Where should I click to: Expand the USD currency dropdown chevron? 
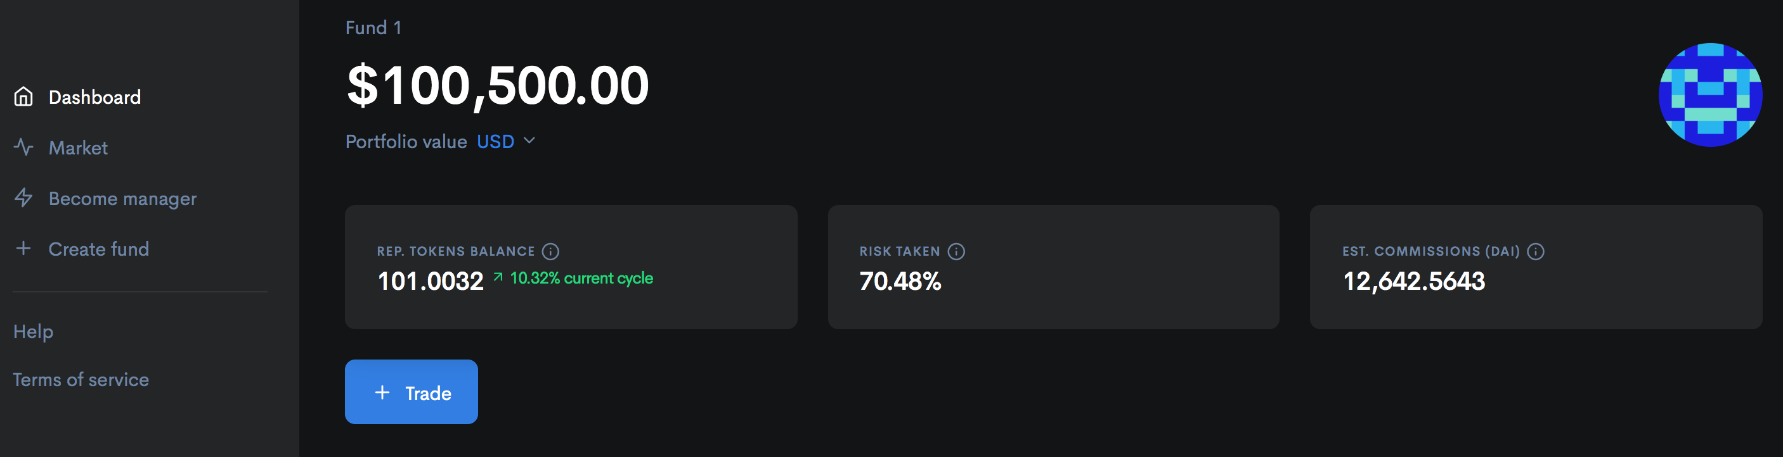pos(529,141)
